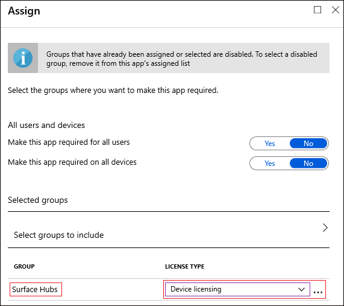This screenshot has height=306, width=344.
Task: Set required for all users to No
Action: [x=308, y=144]
